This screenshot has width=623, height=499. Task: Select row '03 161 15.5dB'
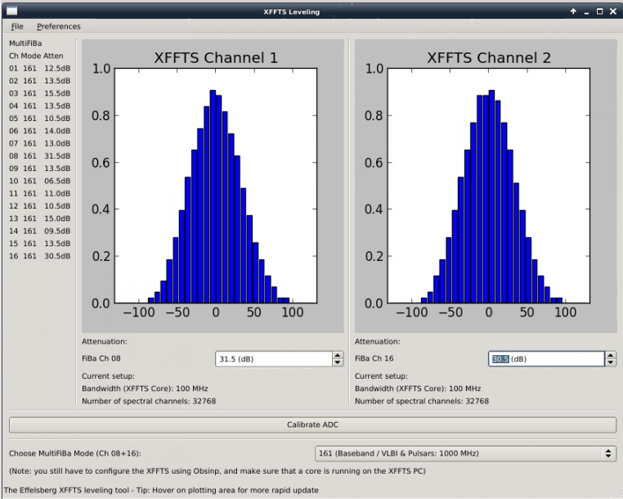click(x=40, y=93)
